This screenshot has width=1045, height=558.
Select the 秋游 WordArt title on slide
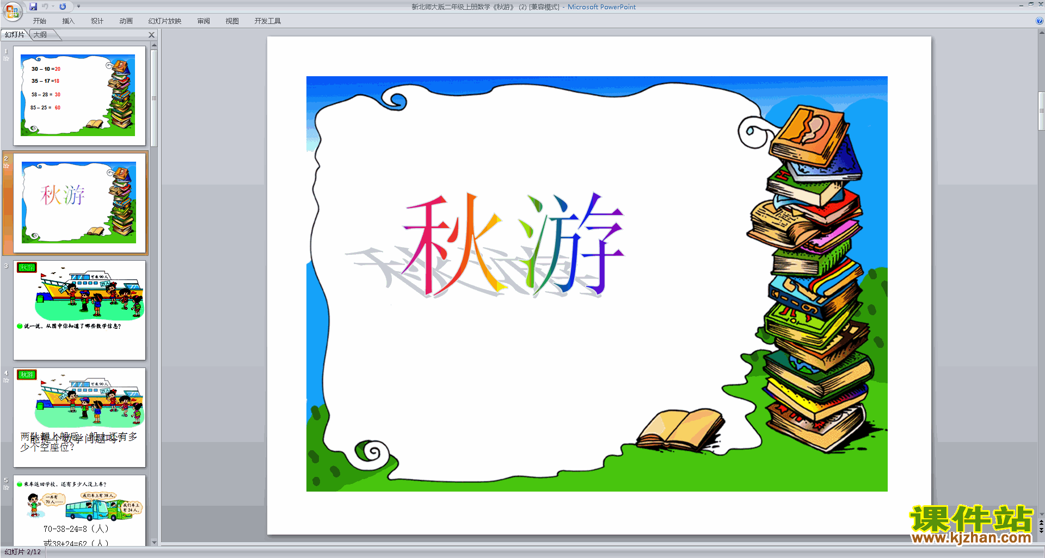[513, 244]
